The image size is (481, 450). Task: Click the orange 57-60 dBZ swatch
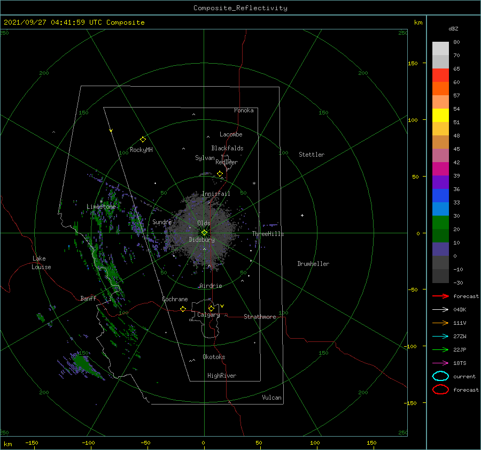[x=440, y=89]
